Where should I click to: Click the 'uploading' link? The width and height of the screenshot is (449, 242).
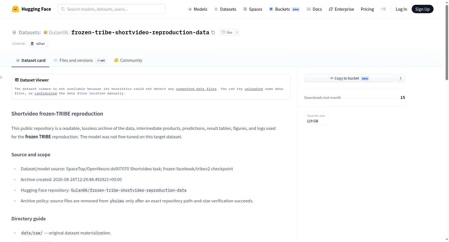[x=254, y=89]
